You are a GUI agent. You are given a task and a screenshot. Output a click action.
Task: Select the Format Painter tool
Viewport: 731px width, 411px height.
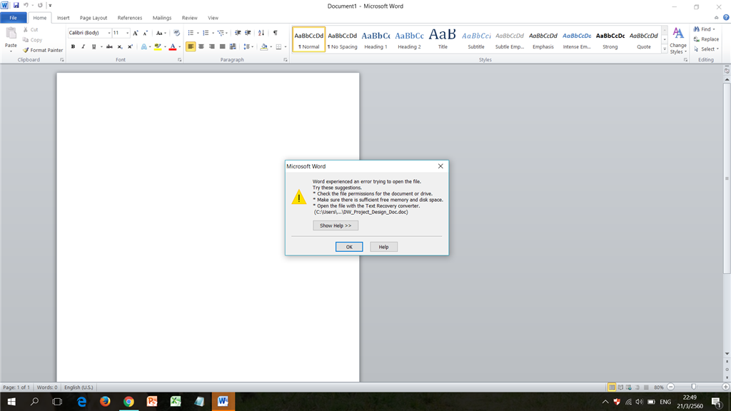[x=42, y=50]
